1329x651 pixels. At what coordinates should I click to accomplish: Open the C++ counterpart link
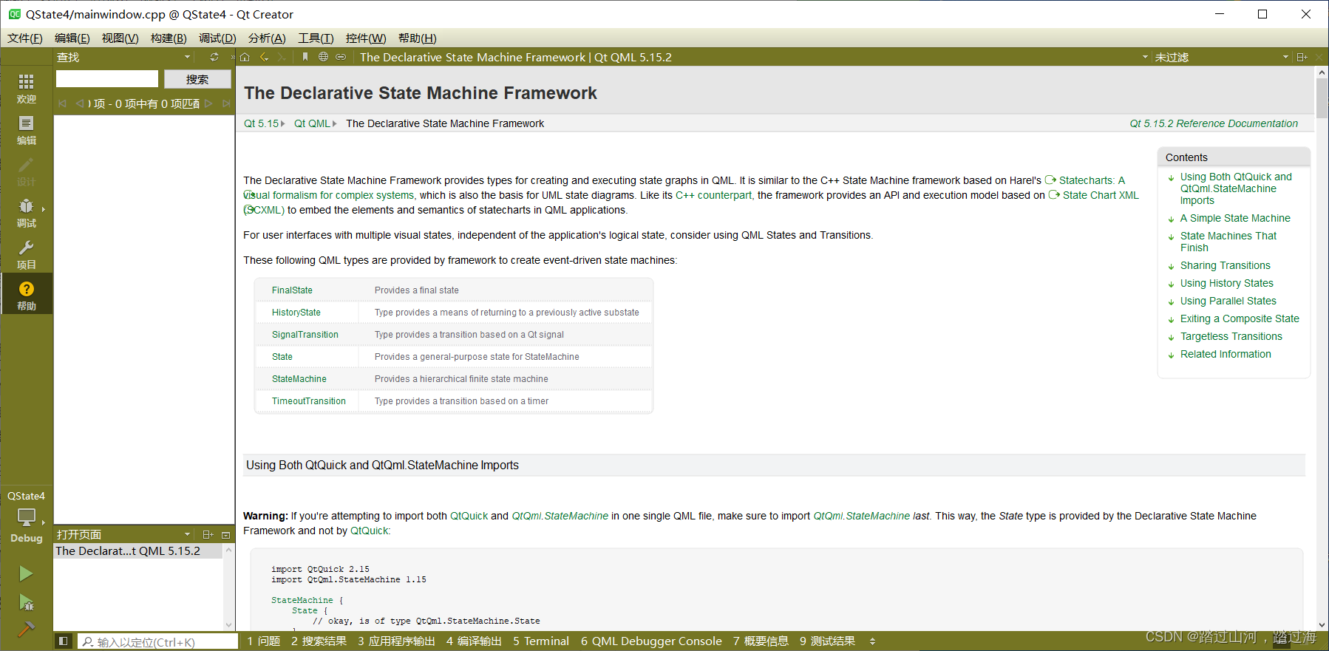pos(713,195)
